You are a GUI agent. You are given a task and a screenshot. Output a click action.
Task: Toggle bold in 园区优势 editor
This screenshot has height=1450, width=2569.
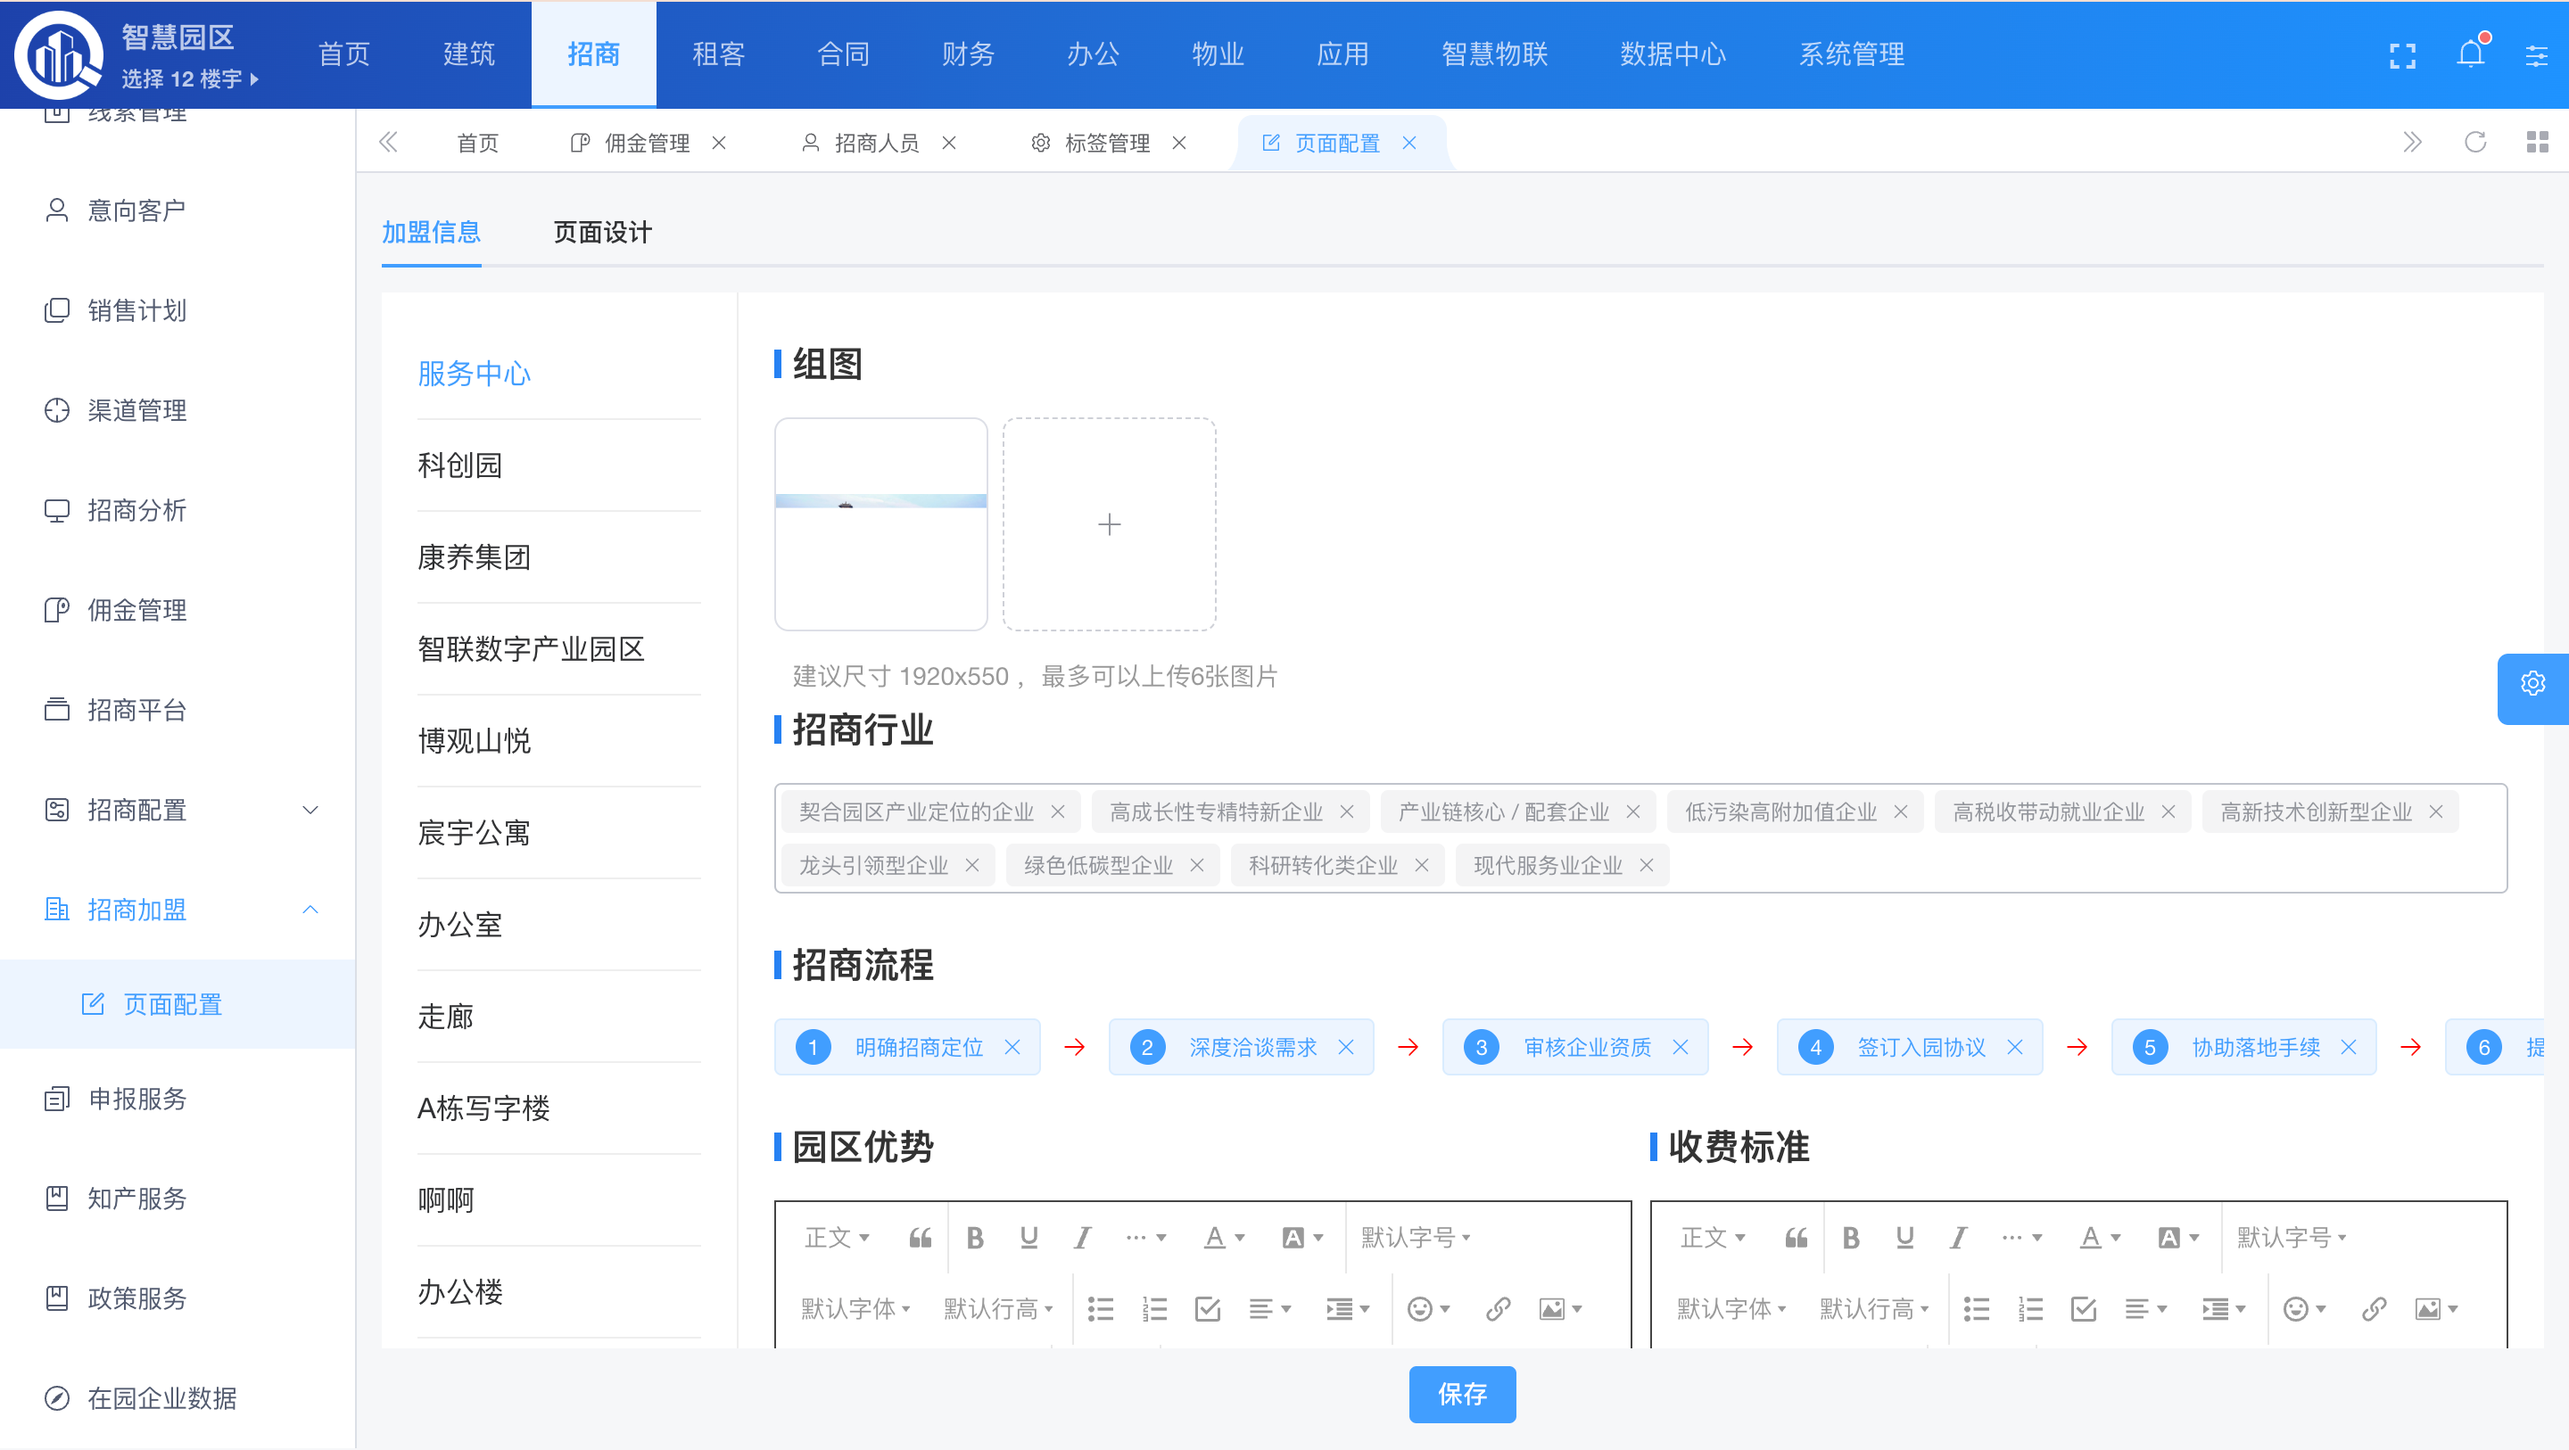(974, 1238)
